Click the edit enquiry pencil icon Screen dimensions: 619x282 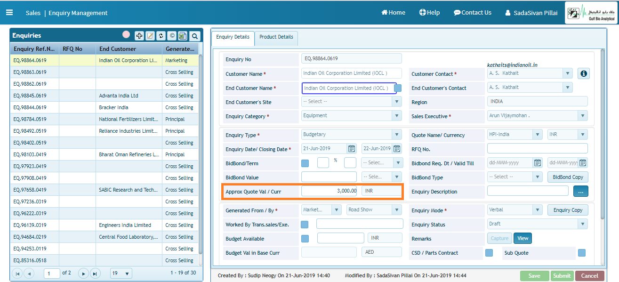pyautogui.click(x=150, y=36)
